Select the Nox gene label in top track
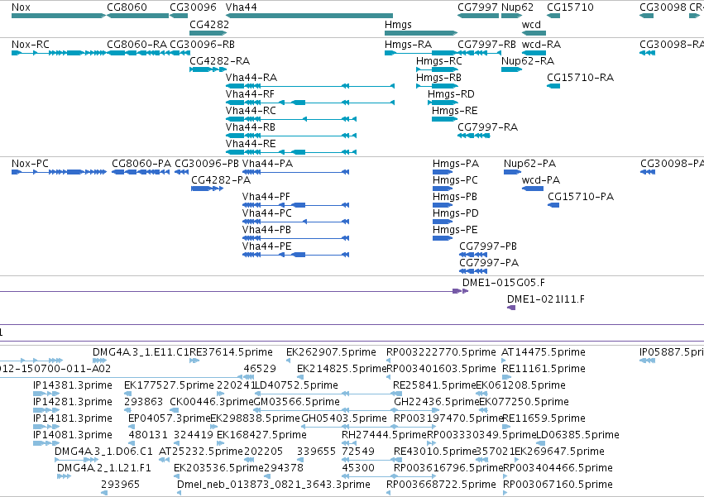This screenshot has height=497, width=704. point(22,7)
